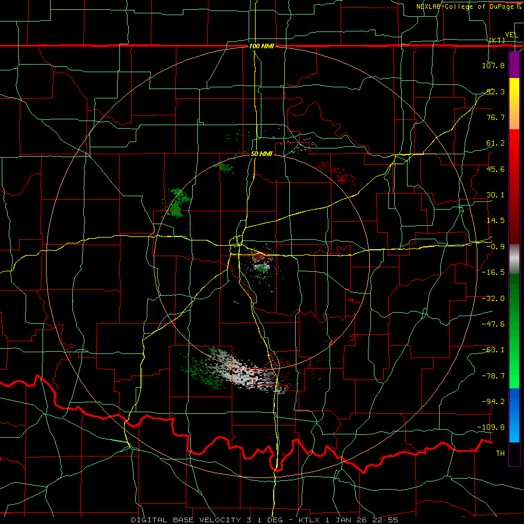Select the -94.2 legend value
The width and height of the screenshot is (524, 524).
[x=493, y=402]
